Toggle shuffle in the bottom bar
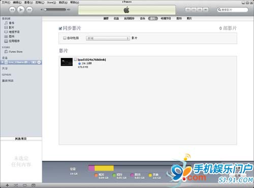The image size is (254, 188). 16,185
